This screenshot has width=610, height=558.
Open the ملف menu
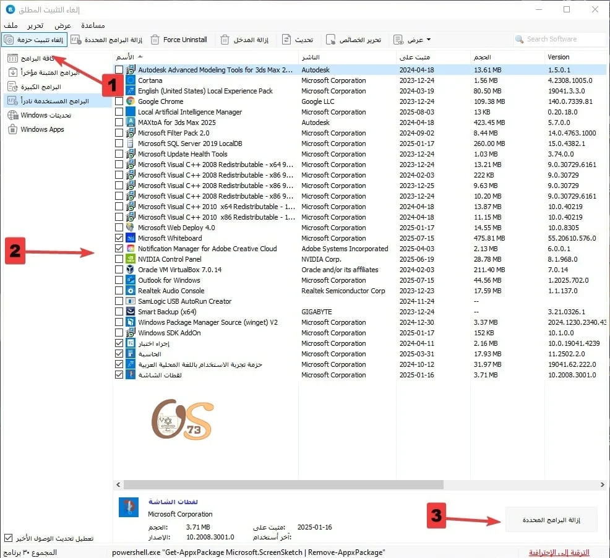click(x=11, y=25)
